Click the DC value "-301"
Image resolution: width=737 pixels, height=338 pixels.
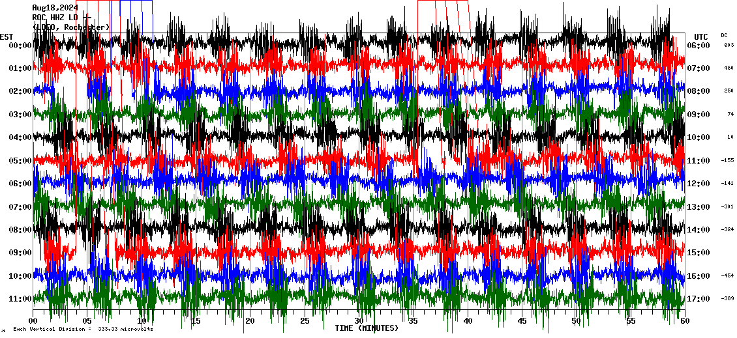727,206
